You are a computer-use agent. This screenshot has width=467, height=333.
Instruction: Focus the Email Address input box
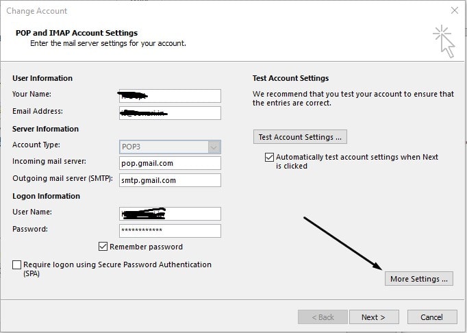point(170,113)
